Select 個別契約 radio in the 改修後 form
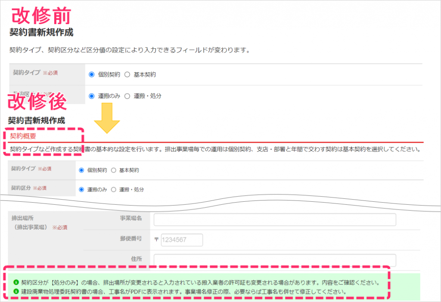 point(82,170)
